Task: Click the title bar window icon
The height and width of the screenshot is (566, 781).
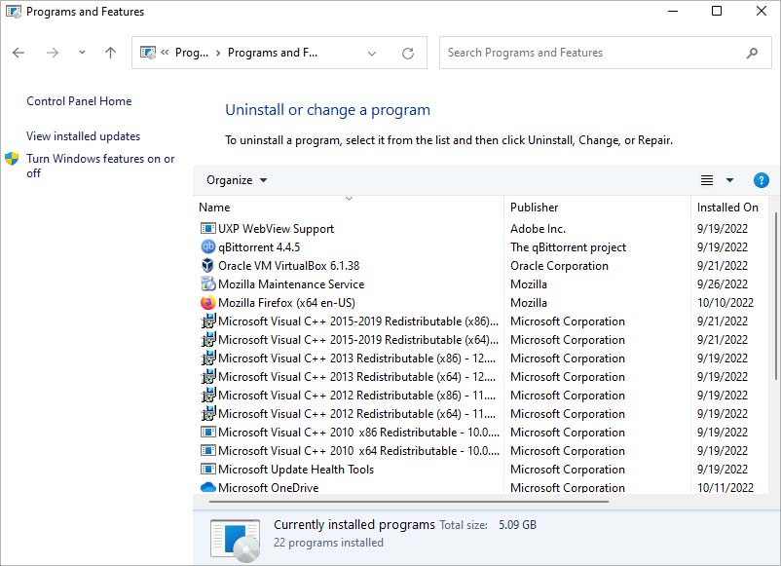Action: (14, 12)
